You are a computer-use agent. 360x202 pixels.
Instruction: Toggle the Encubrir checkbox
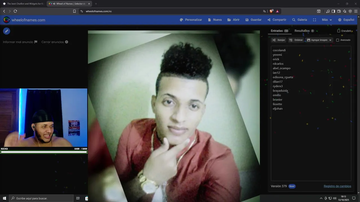point(339,31)
